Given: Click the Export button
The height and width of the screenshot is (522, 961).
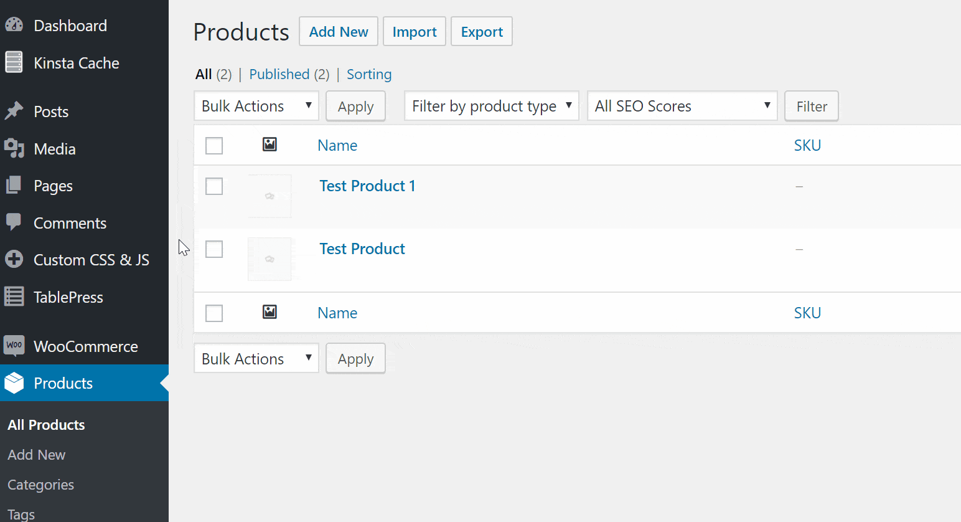Looking at the screenshot, I should click(481, 31).
